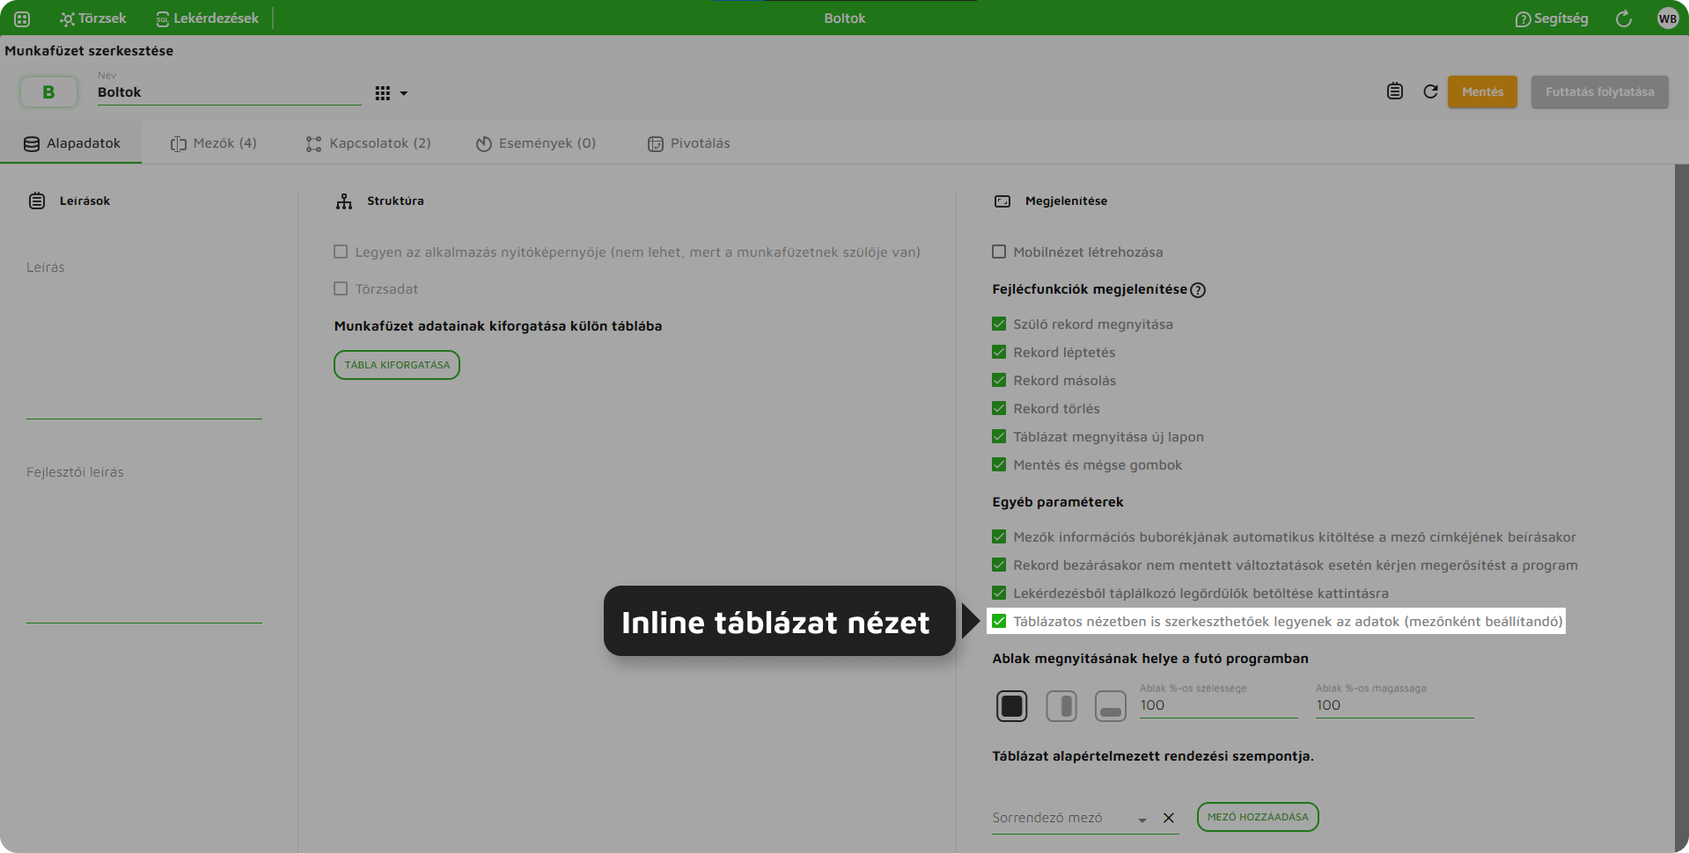Uncheck Rekord léptetés
This screenshot has width=1689, height=853.
point(999,352)
